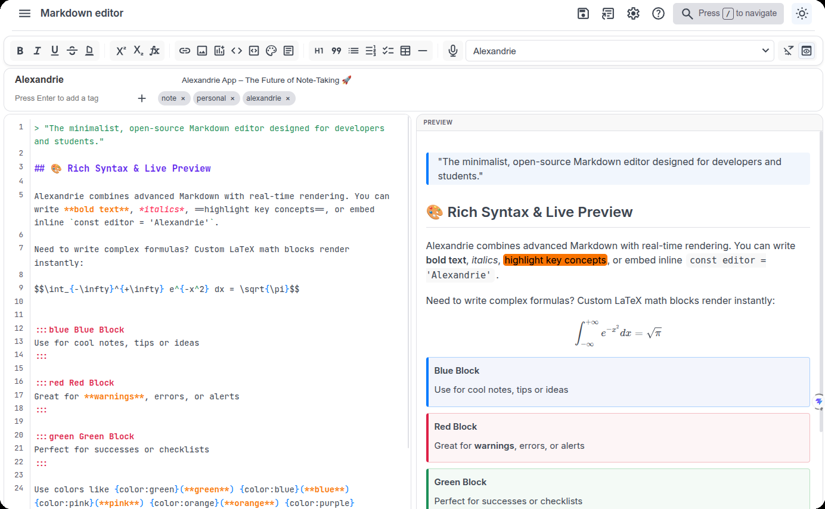Screen dimensions: 825x509
Task: Open the help question mark icon
Action: pyautogui.click(x=658, y=13)
